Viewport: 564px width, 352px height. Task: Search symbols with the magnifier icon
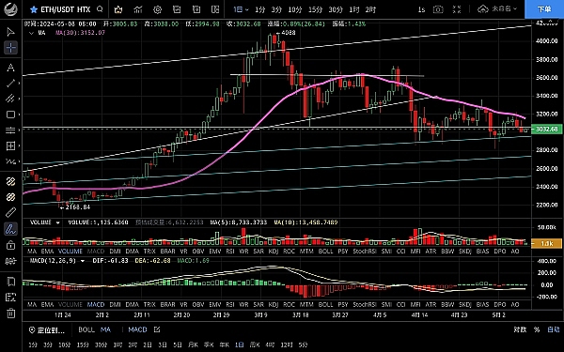click(100, 9)
